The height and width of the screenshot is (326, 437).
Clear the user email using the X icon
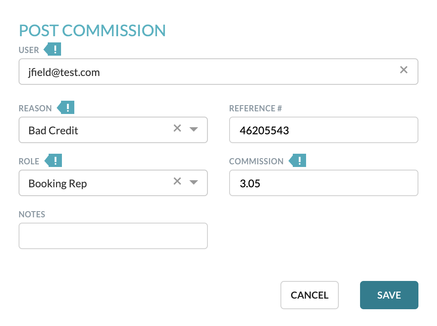click(403, 69)
